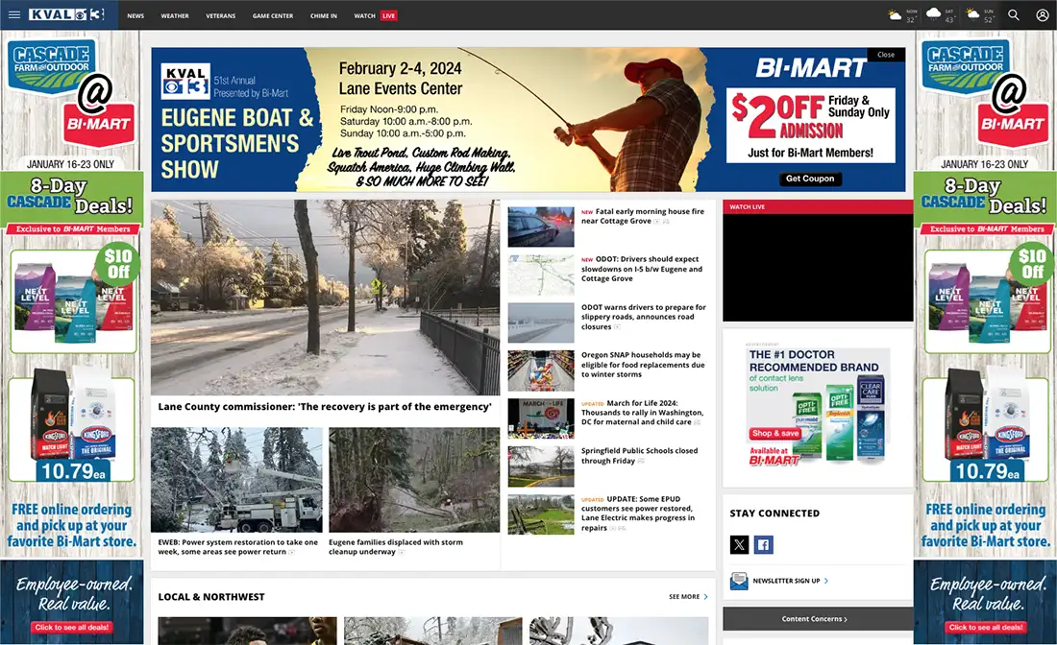Open the Eugene families displaced headline
This screenshot has height=645, width=1057.
(396, 547)
